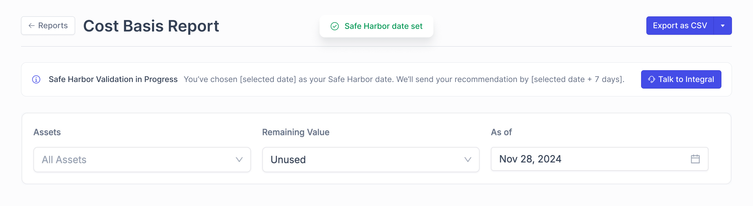Open the calendar picker icon
The image size is (753, 206).
695,159
